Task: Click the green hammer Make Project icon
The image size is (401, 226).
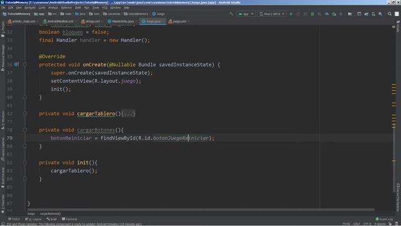Action: click(x=231, y=14)
